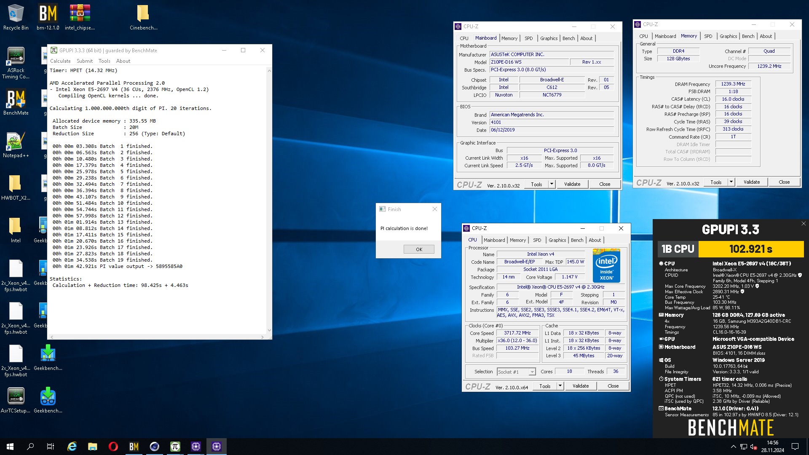Open About tab in Memory CPU-Z window
The width and height of the screenshot is (809, 455).
pos(766,36)
